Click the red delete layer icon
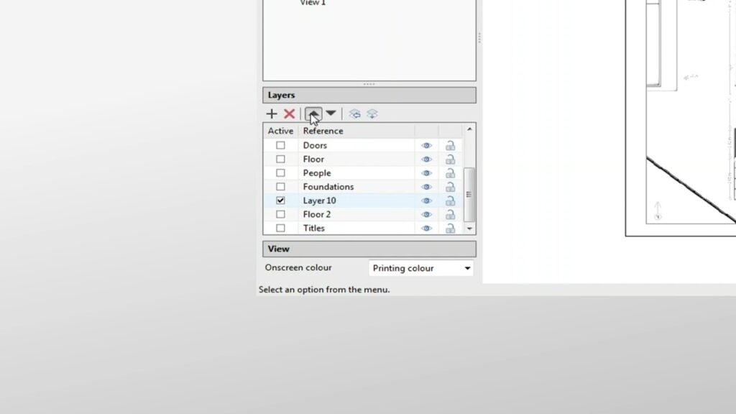 pos(290,114)
